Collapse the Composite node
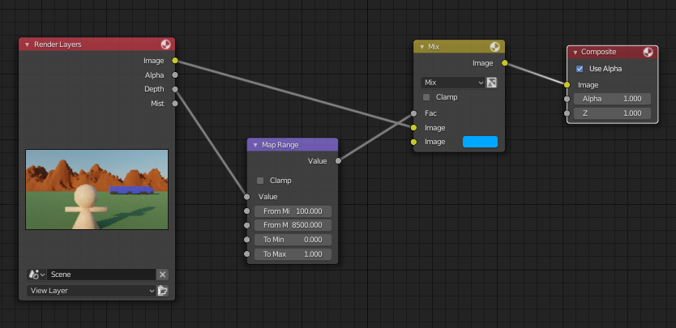 [575, 52]
